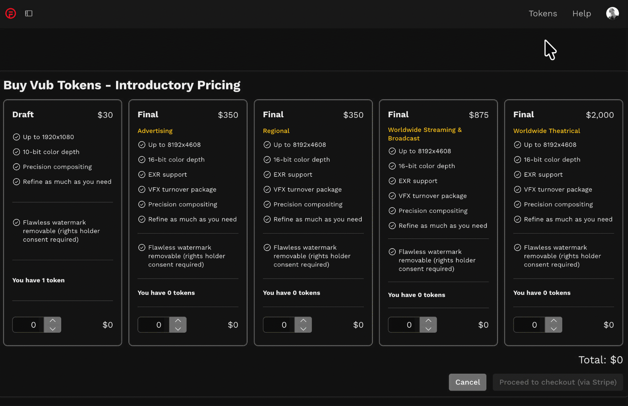This screenshot has width=628, height=406.
Task: Click Streaming 'Flawless watermark' check icon
Action: (392, 252)
